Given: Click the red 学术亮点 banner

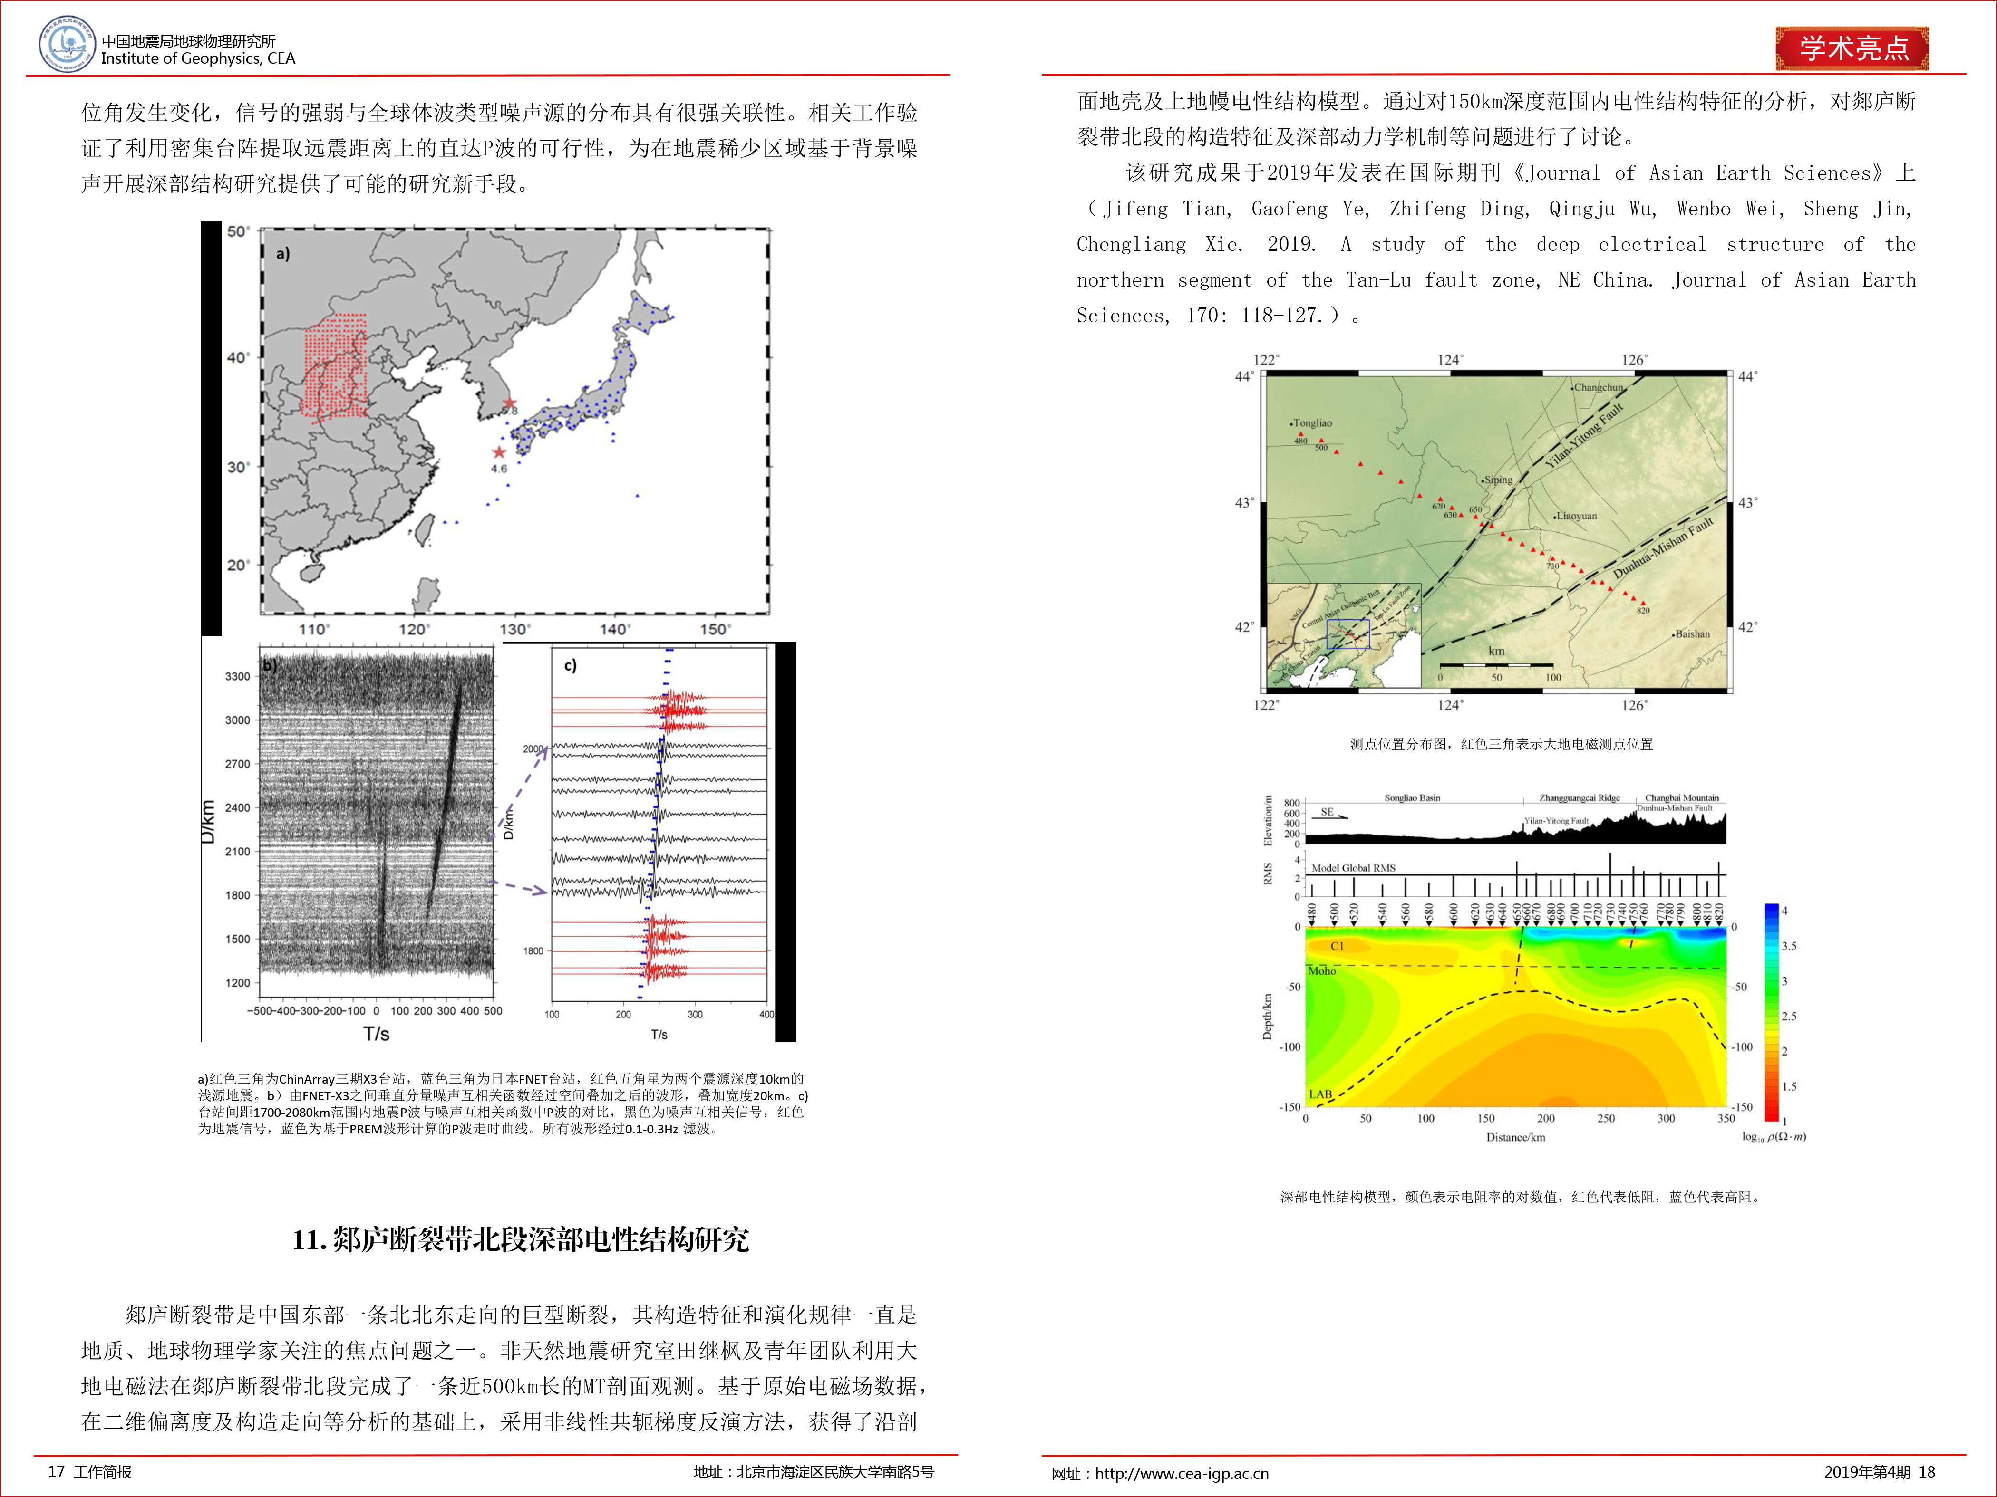Looking at the screenshot, I should [x=1852, y=49].
